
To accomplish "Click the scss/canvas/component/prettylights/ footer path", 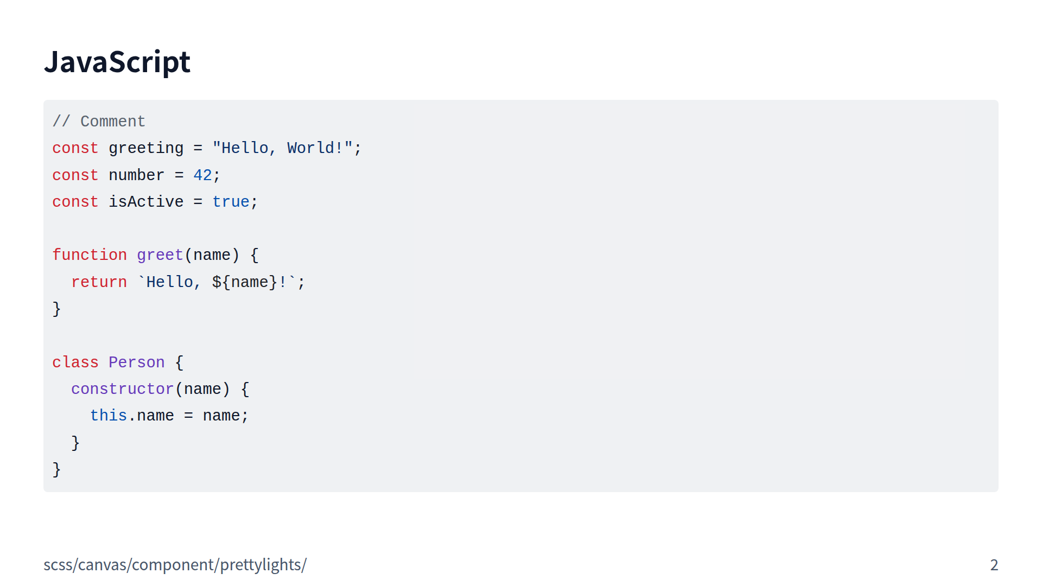I will pos(175,565).
